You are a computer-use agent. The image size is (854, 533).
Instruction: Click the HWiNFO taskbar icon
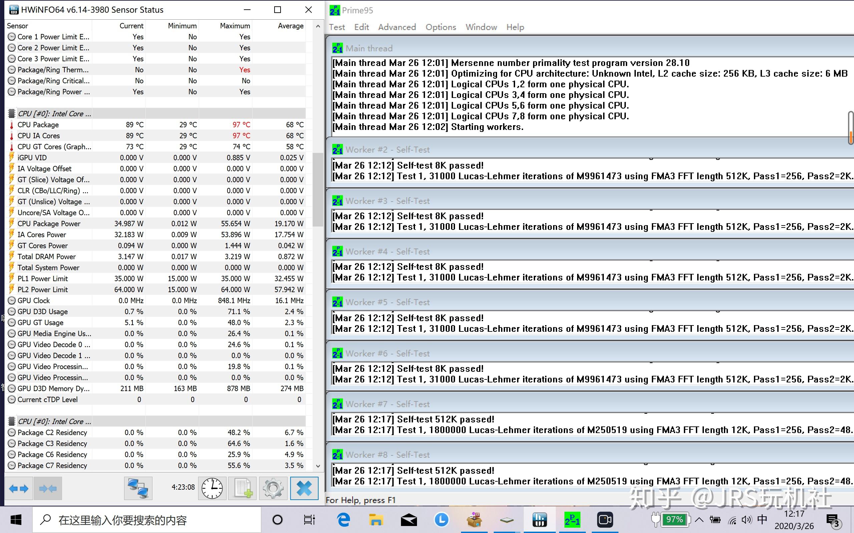539,520
